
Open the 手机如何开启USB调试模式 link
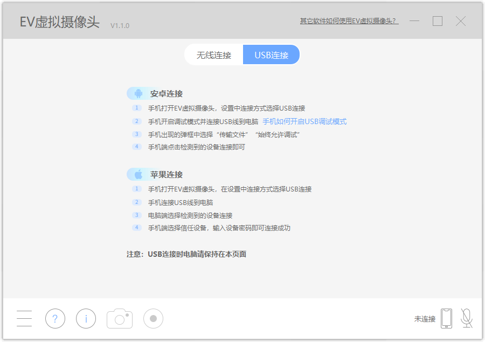(303, 121)
